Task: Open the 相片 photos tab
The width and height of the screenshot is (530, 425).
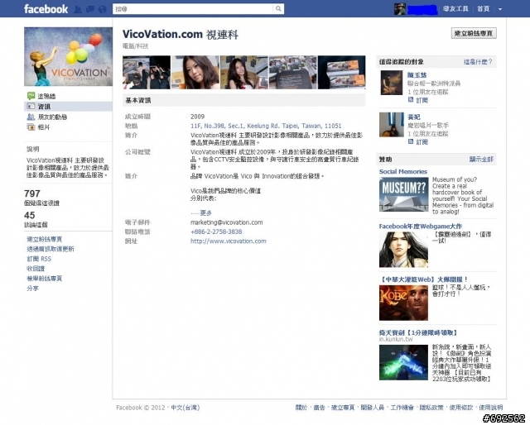Action: [x=44, y=127]
